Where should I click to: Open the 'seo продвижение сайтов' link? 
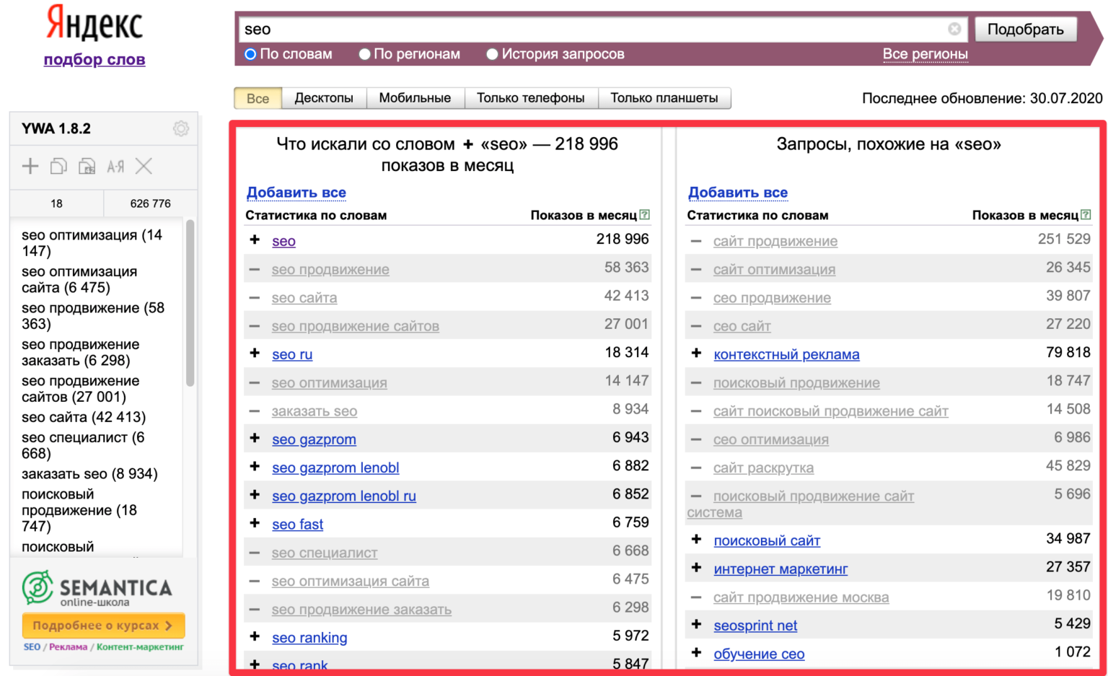[356, 326]
